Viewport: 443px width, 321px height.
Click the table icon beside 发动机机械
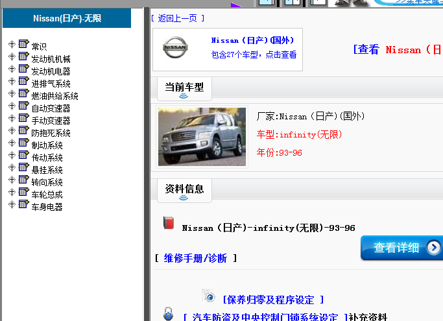coord(24,56)
